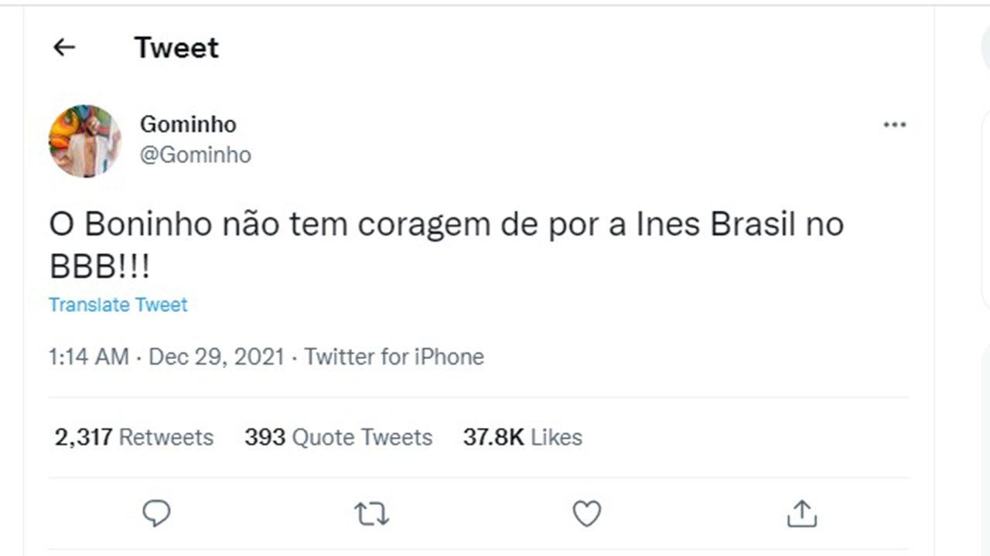Screen dimensions: 990x556
Task: Go back using the left arrow
Action: [64, 48]
